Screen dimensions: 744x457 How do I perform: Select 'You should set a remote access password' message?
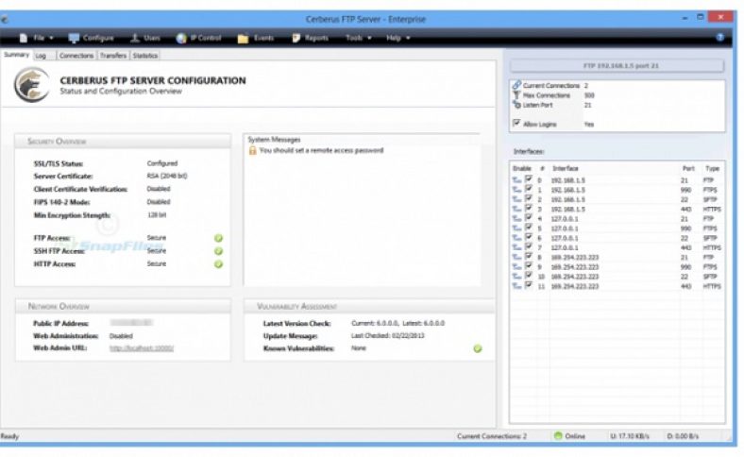pyautogui.click(x=321, y=150)
